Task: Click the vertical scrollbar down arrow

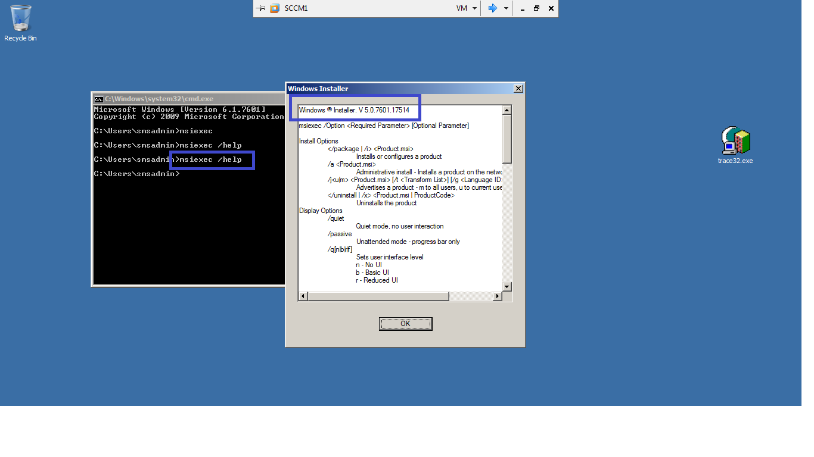Action: pos(507,287)
